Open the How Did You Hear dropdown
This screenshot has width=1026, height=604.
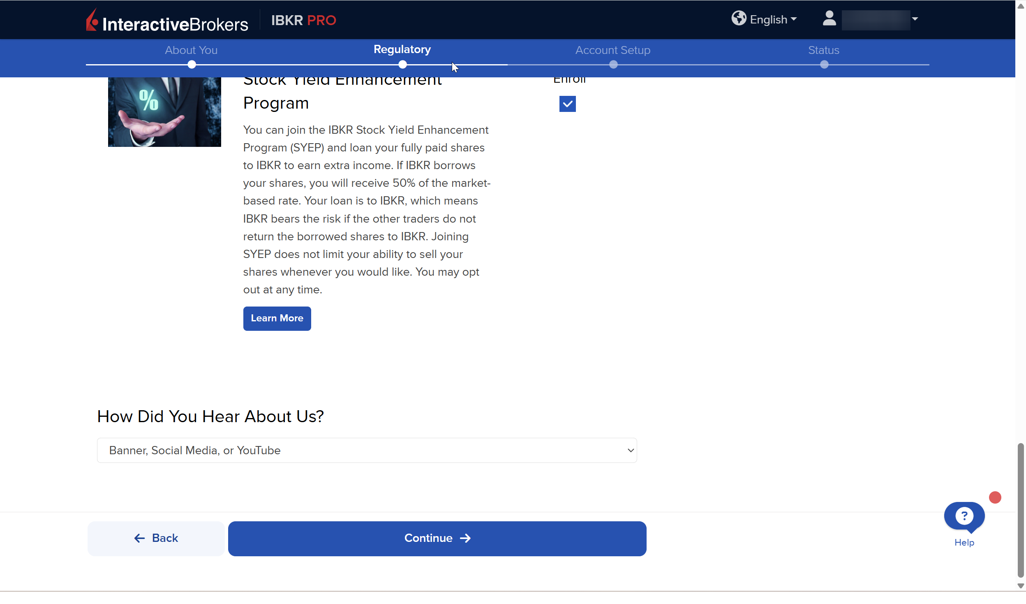pos(367,450)
